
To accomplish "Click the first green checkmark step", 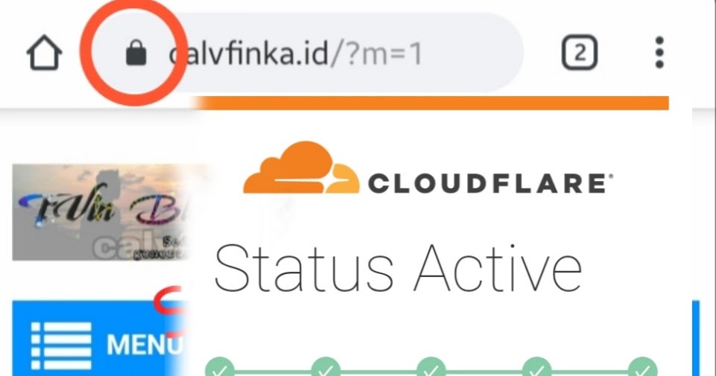I will point(220,367).
